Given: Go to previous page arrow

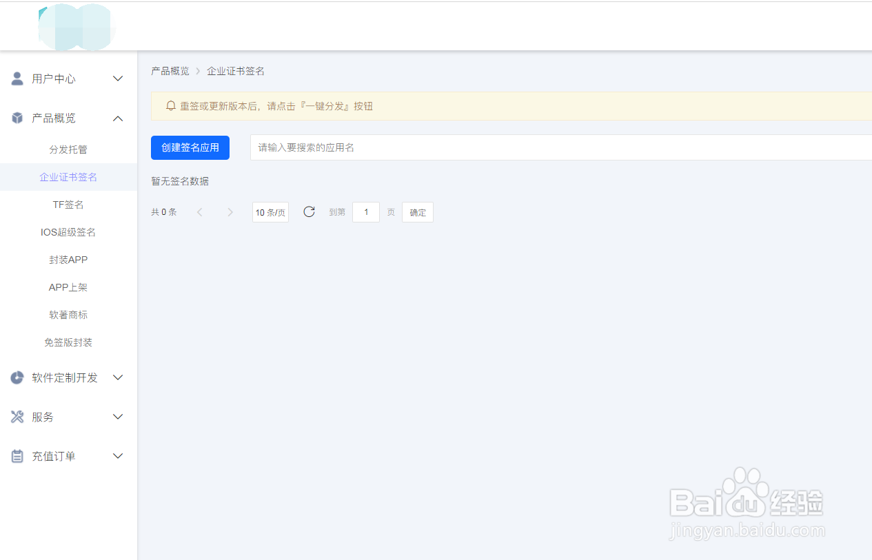Looking at the screenshot, I should 200,212.
